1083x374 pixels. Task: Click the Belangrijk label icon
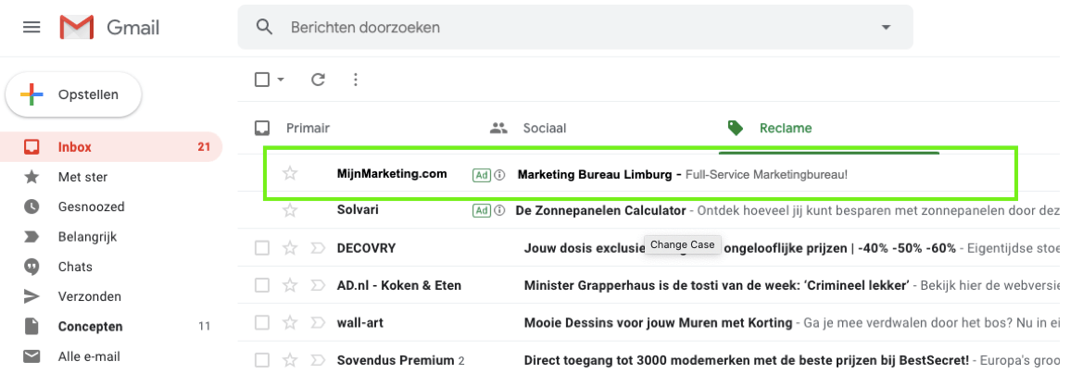[x=31, y=237]
